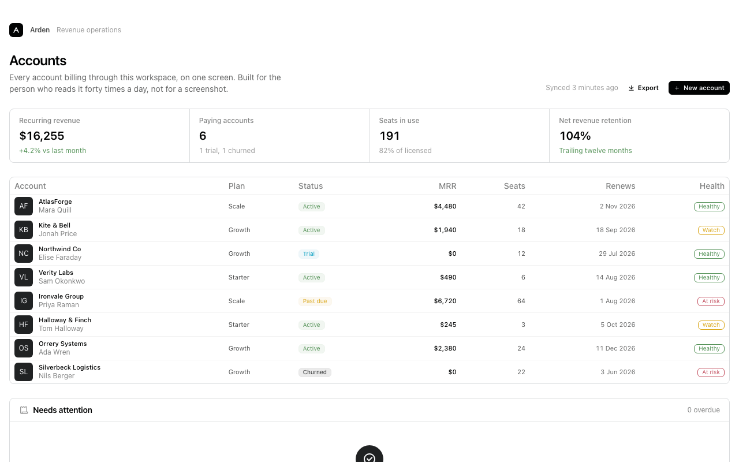Export the accounts list
This screenshot has height=462, width=739.
643,88
